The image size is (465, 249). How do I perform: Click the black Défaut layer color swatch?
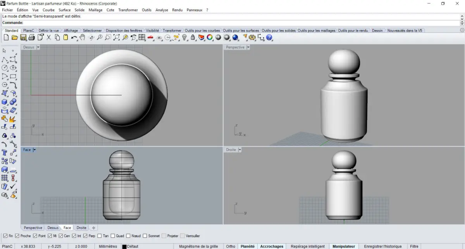(124, 246)
